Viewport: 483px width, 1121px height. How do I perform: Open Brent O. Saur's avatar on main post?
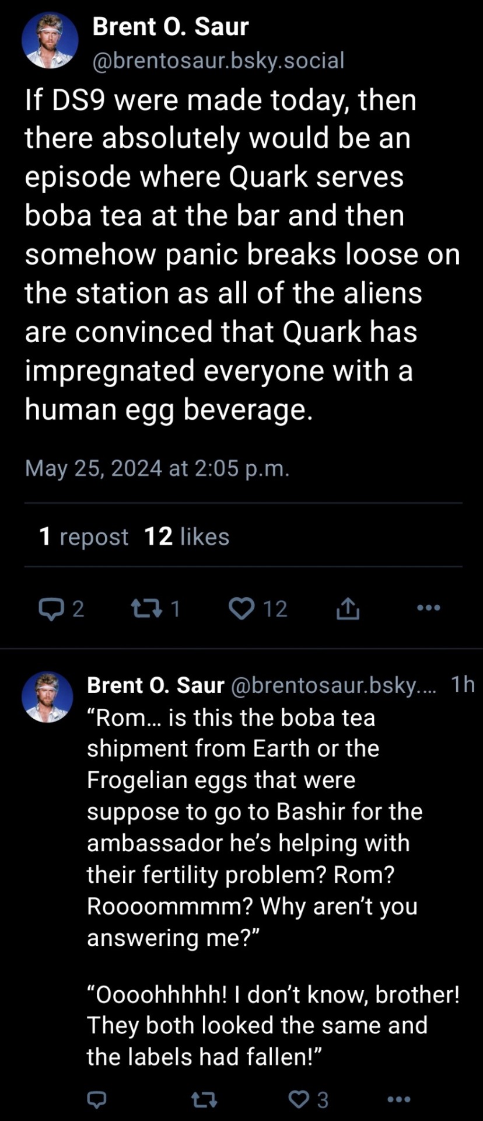tap(50, 40)
